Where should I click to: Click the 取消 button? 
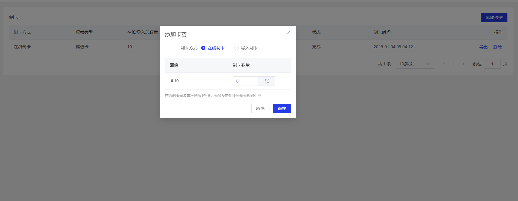pyautogui.click(x=260, y=108)
